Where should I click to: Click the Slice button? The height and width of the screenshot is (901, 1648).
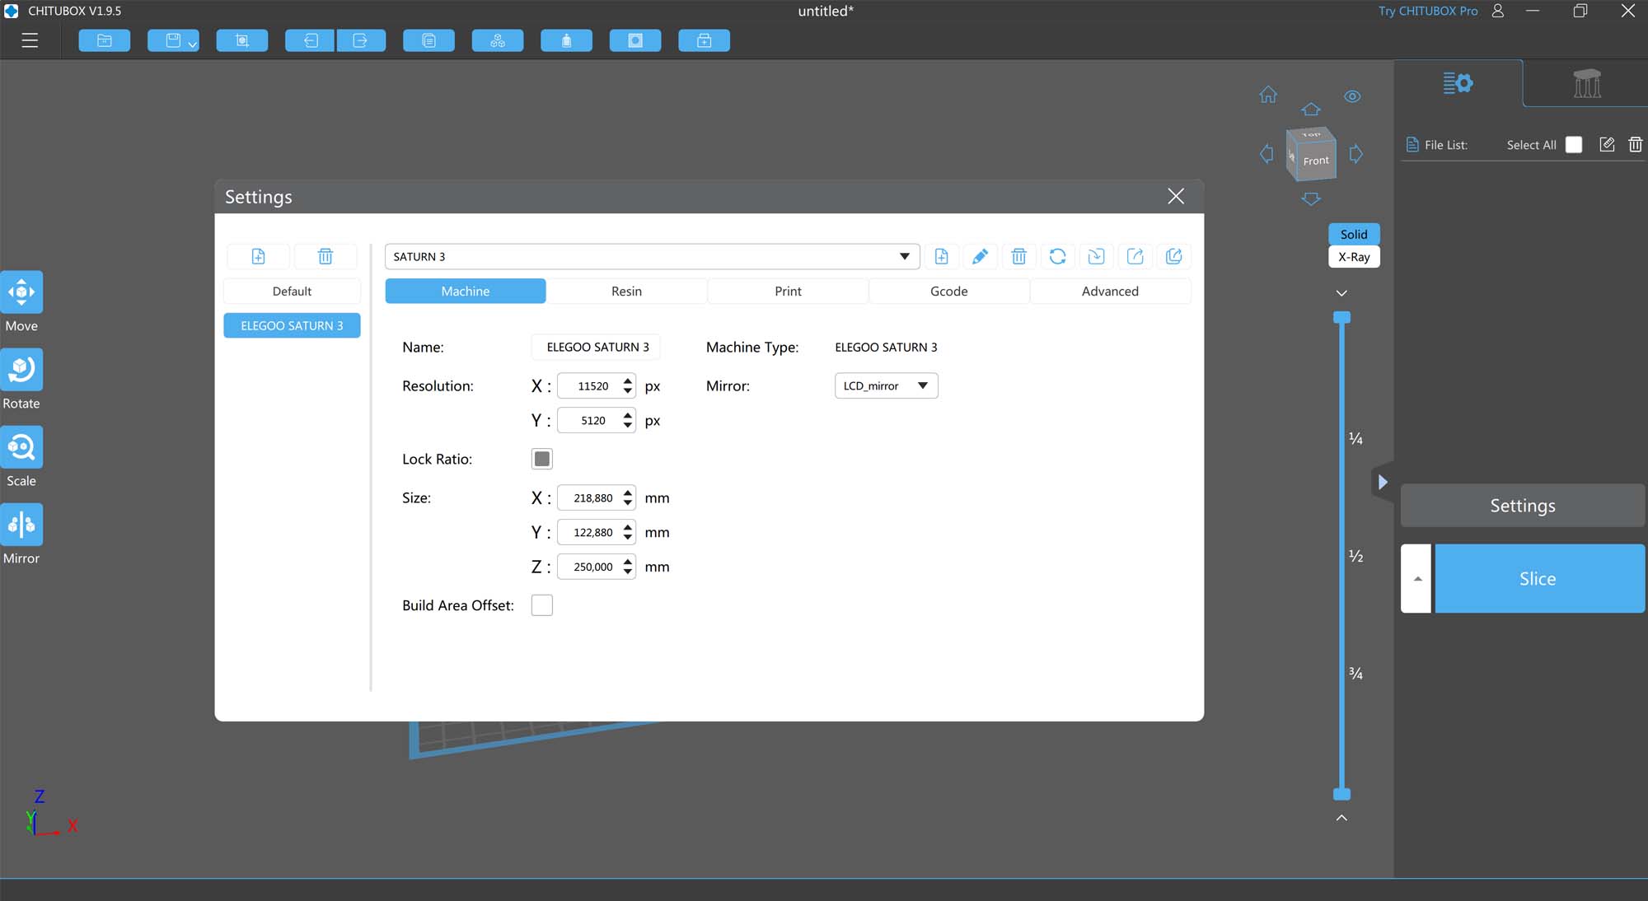[1539, 578]
